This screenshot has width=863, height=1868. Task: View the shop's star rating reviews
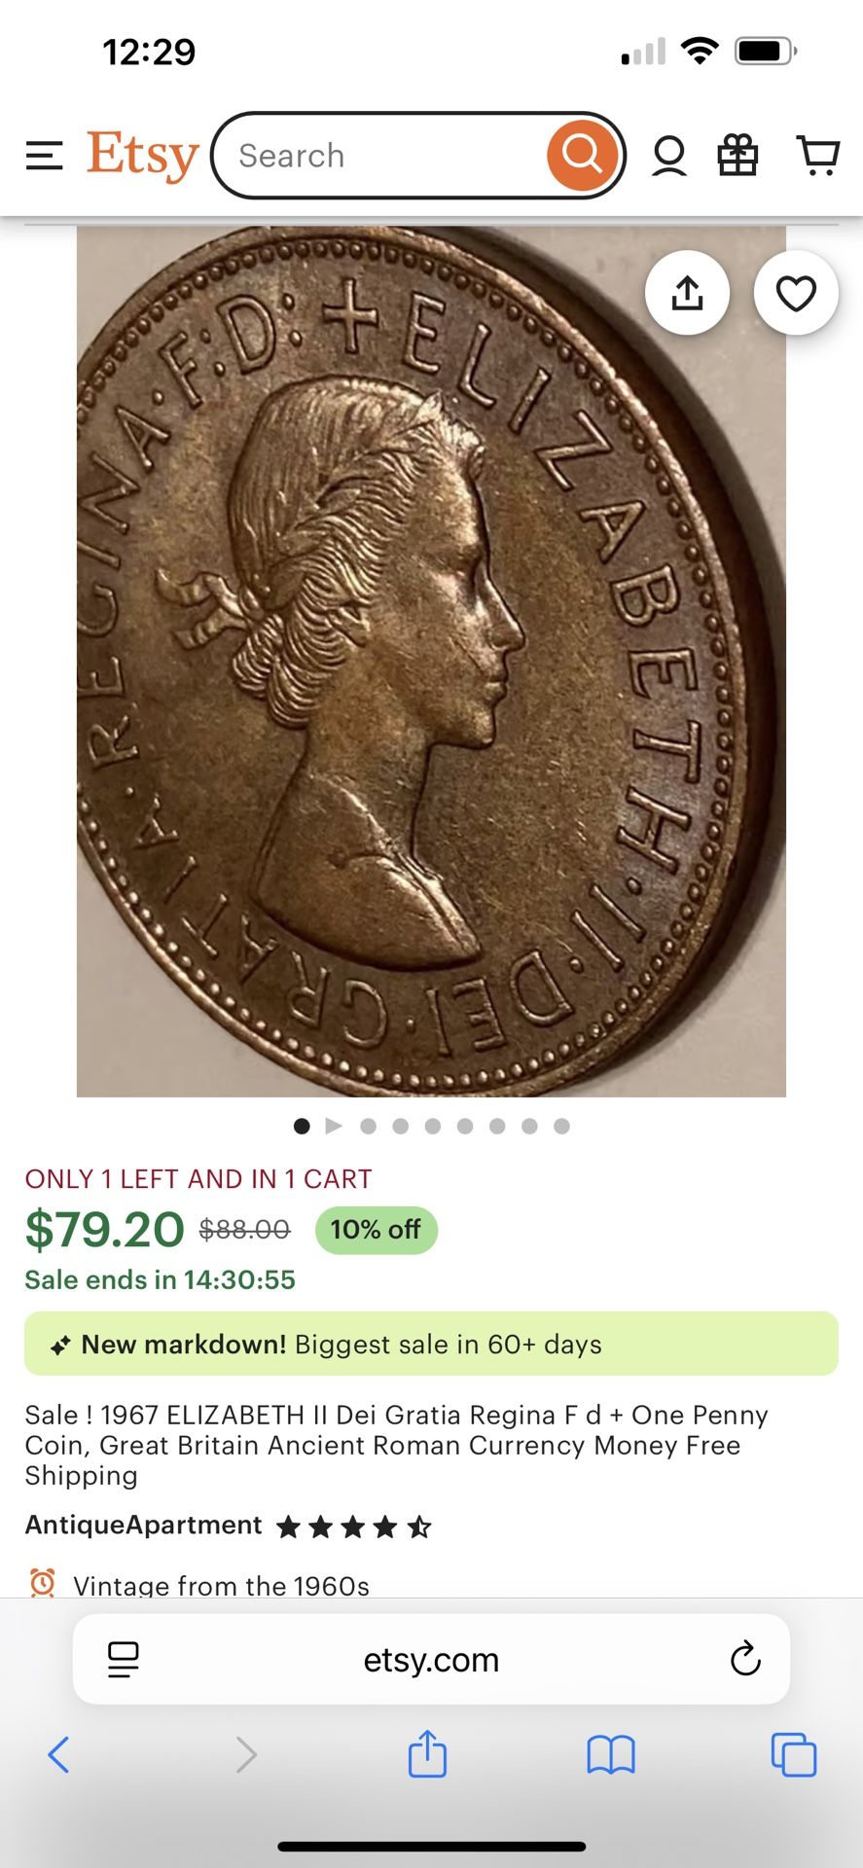[x=354, y=1527]
